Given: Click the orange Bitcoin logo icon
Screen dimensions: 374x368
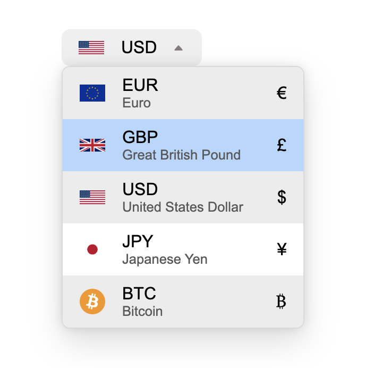Looking at the screenshot, I should pos(92,302).
